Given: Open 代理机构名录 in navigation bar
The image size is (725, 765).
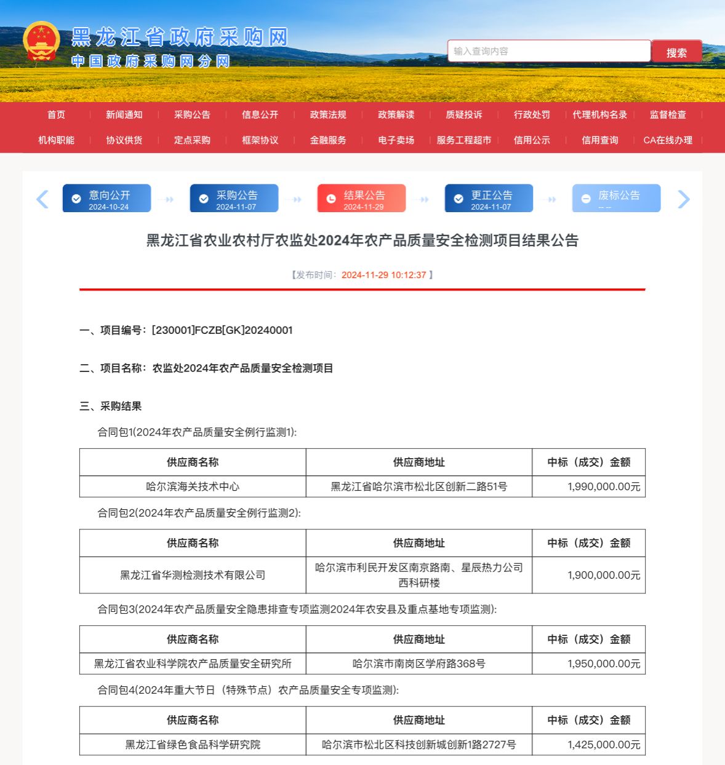Looking at the screenshot, I should 600,115.
